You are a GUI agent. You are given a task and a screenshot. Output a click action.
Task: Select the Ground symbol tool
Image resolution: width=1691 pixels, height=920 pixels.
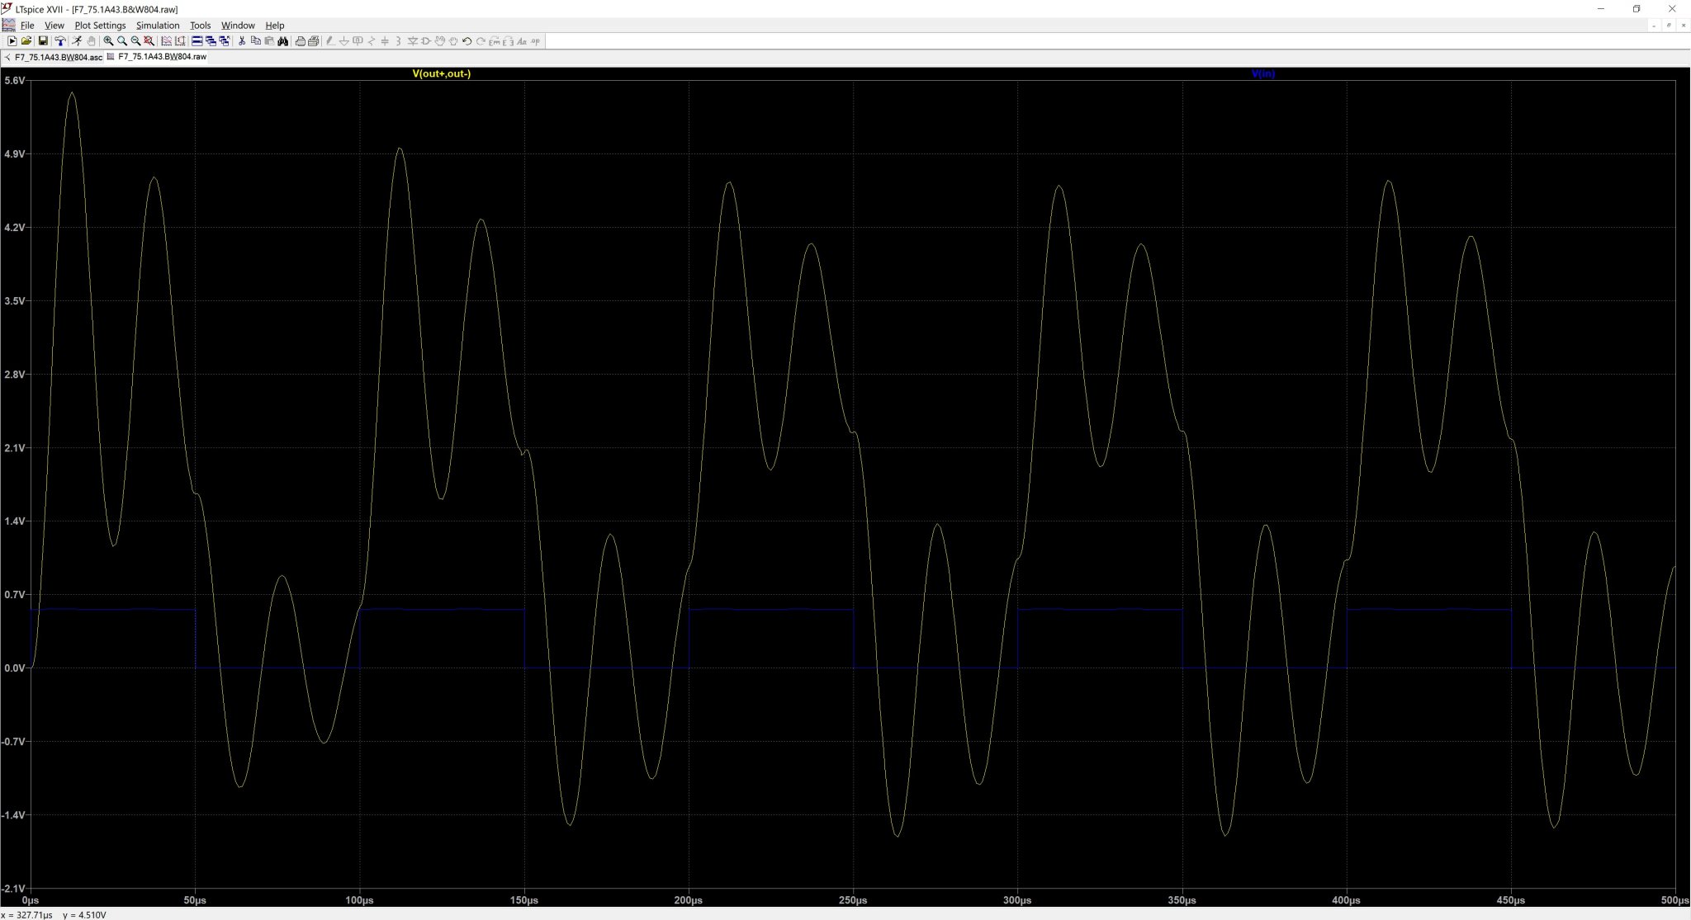[x=344, y=41]
